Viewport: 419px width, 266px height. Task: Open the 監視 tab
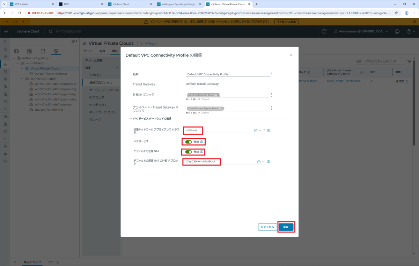click(x=102, y=51)
